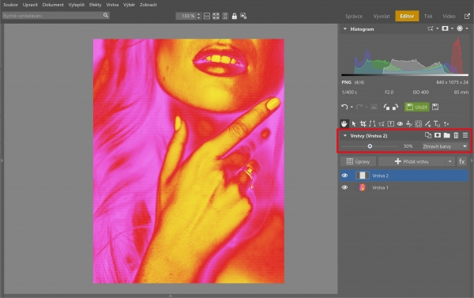Select the crop tool icon
The width and height of the screenshot is (474, 298).
pos(363,124)
